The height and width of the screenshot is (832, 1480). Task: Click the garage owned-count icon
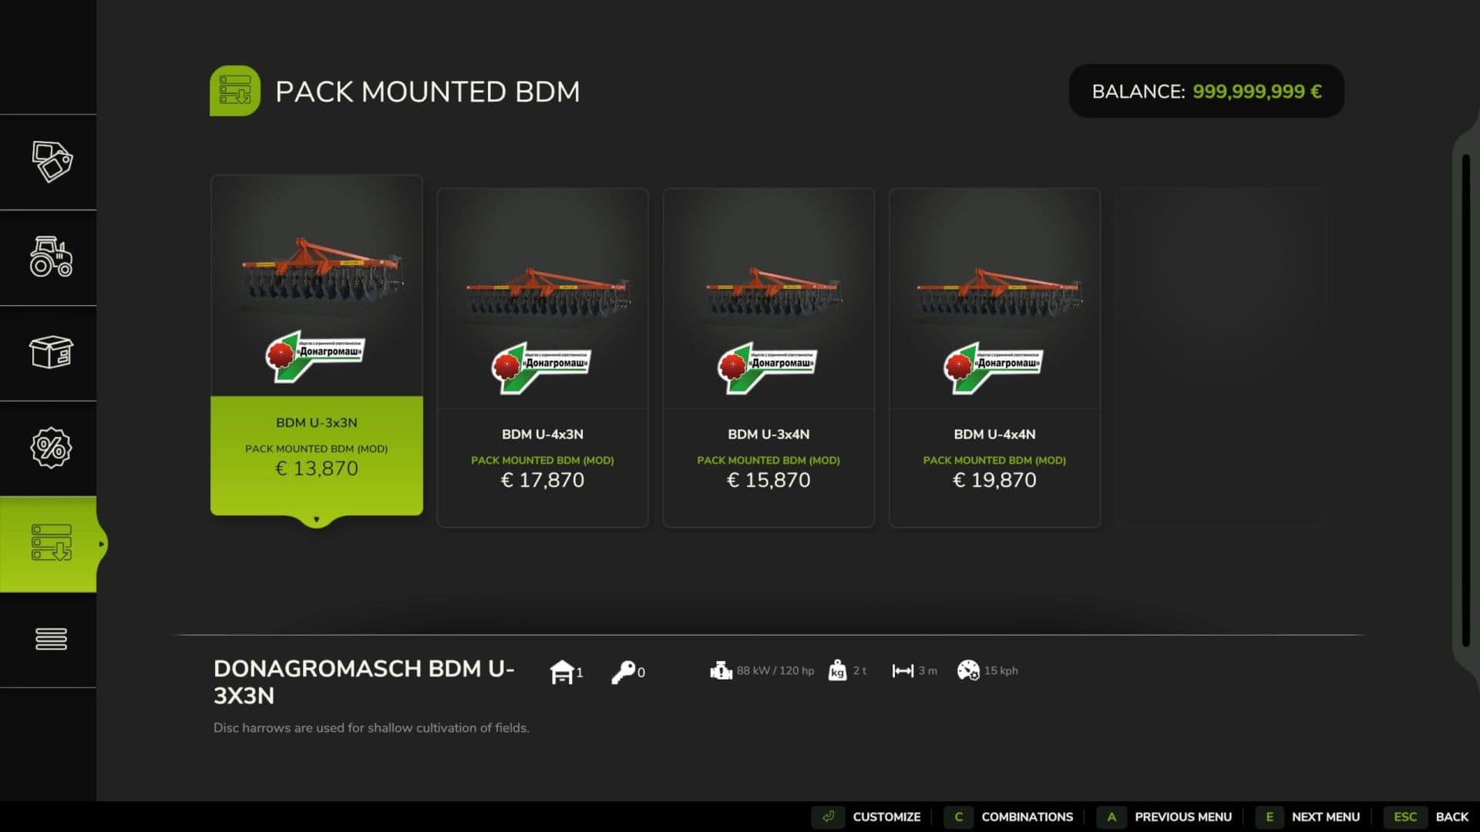point(562,672)
